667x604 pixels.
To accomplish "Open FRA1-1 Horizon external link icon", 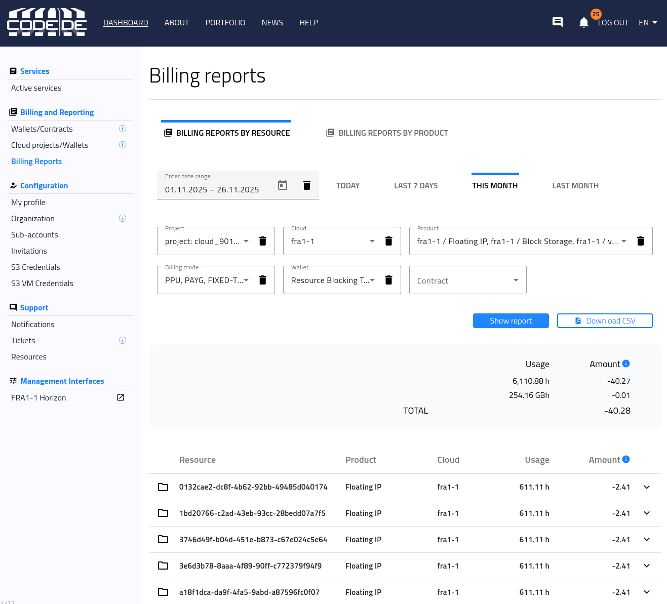I will [x=121, y=398].
